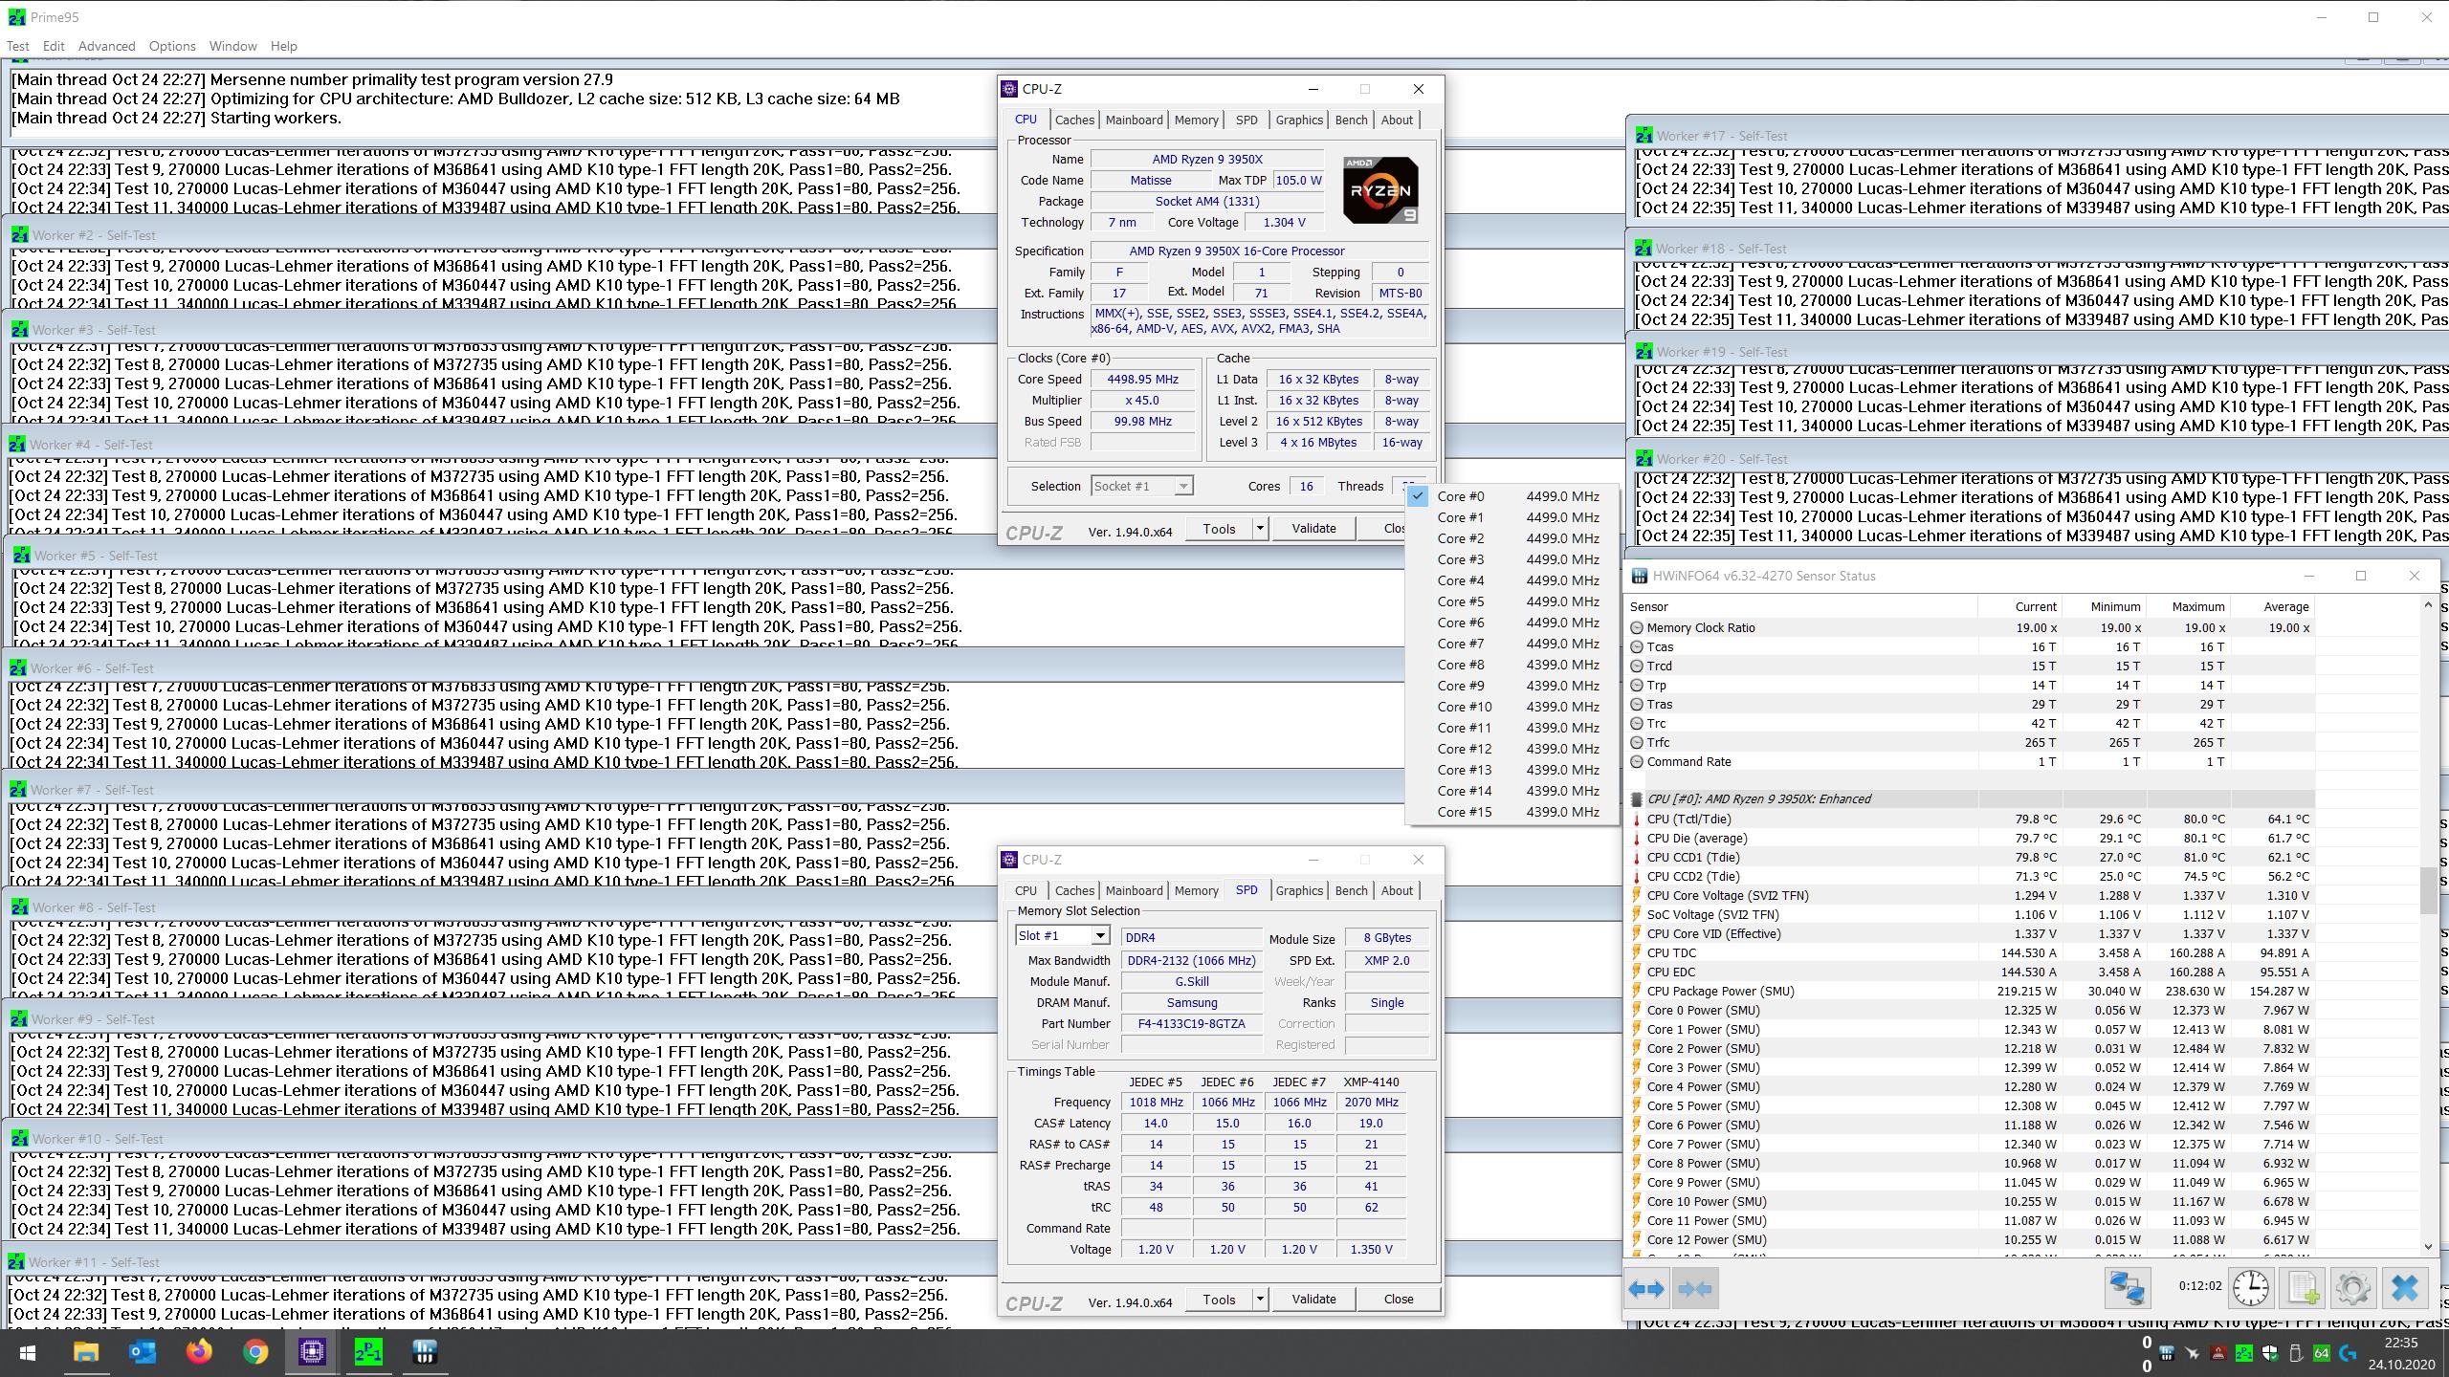Click lightning icon of CPU Package Power row
This screenshot has height=1377, width=2449.
pos(1636,992)
